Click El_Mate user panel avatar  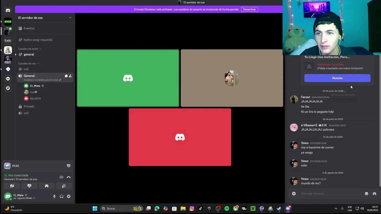[x=8, y=196]
